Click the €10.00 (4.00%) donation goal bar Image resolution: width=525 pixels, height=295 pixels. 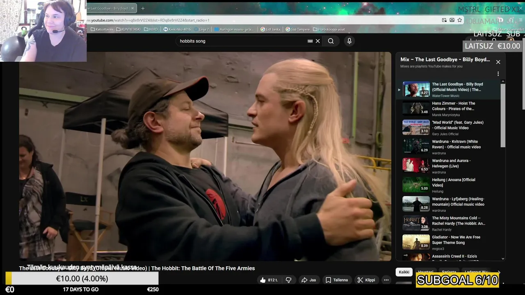coord(82,279)
